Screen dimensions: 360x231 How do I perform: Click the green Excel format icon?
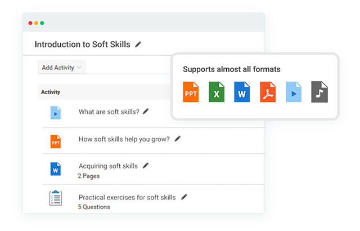217,92
